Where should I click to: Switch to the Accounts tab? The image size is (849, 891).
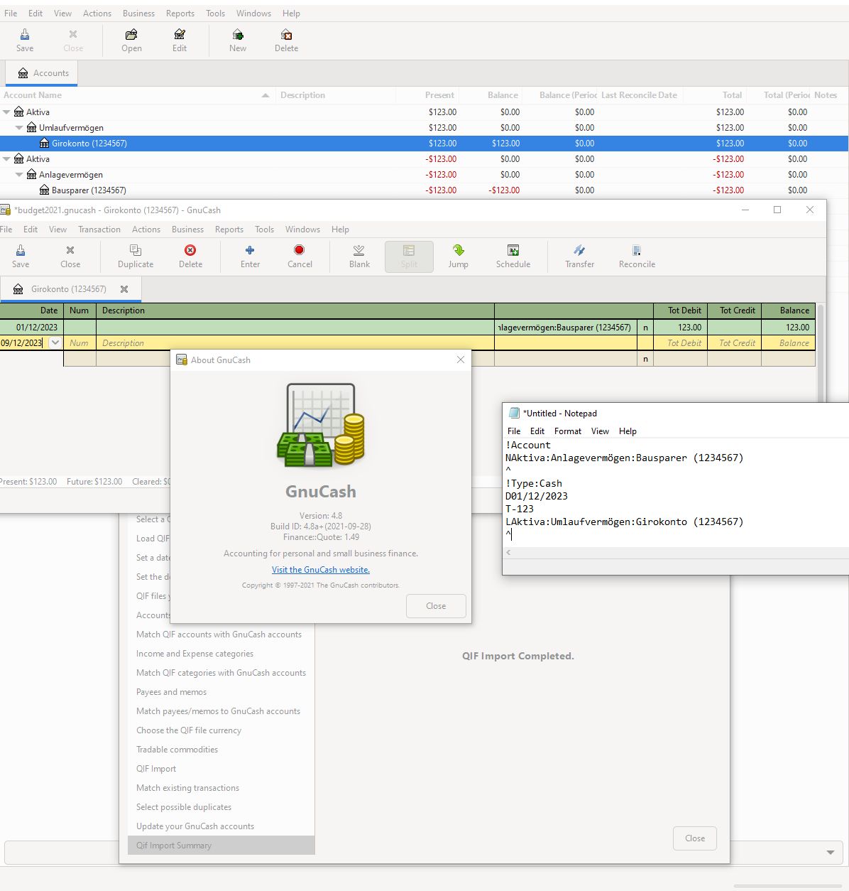pyautogui.click(x=43, y=73)
